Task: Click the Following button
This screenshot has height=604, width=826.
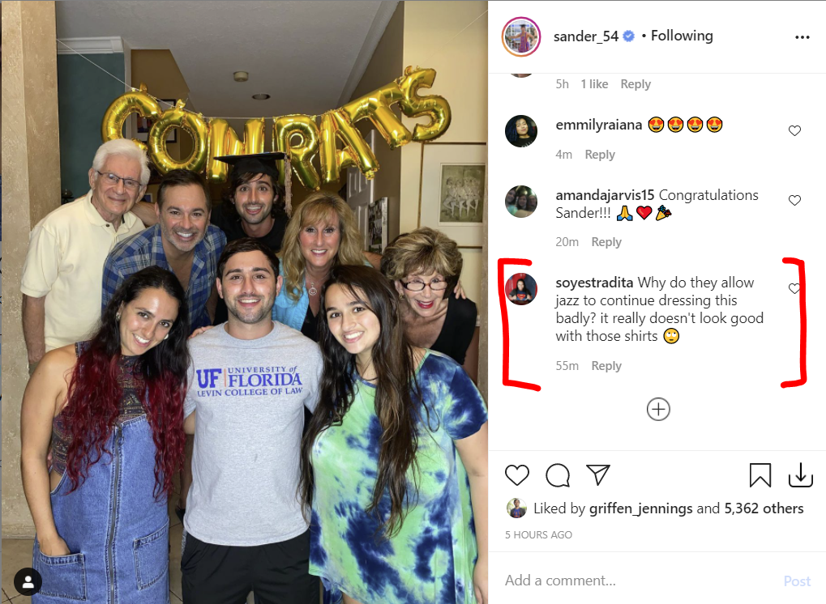Action: (x=682, y=36)
